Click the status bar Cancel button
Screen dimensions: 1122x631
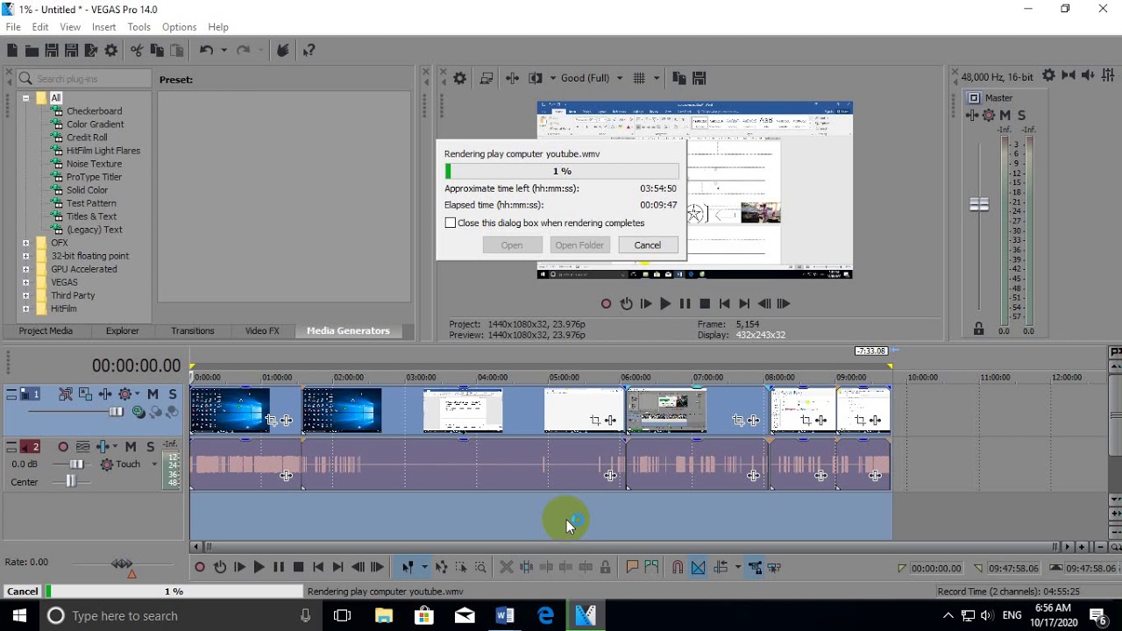[23, 592]
